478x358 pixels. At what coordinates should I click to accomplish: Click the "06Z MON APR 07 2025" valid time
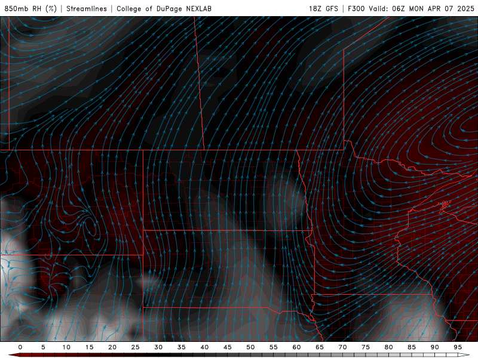point(433,8)
